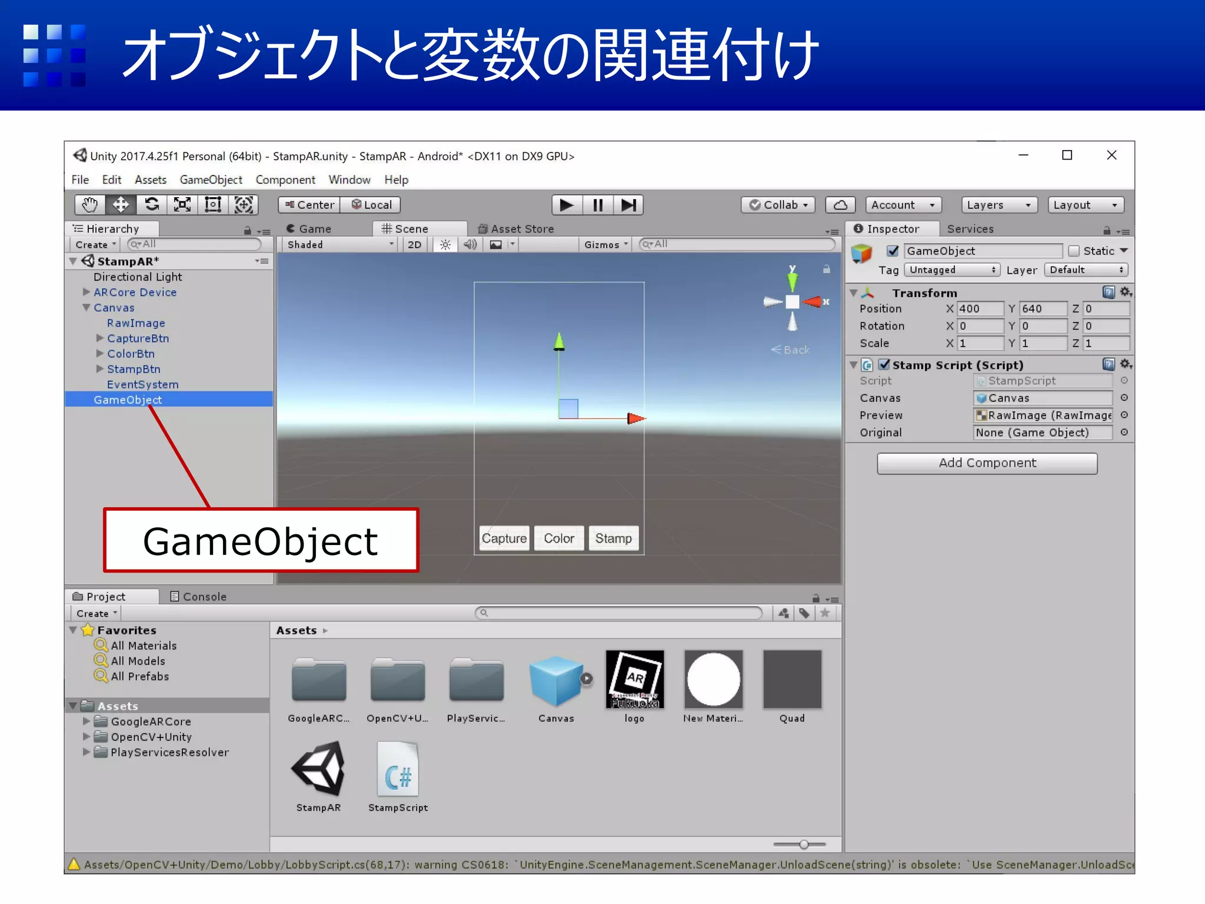Select the Move tool
This screenshot has height=904, width=1205.
point(121,205)
